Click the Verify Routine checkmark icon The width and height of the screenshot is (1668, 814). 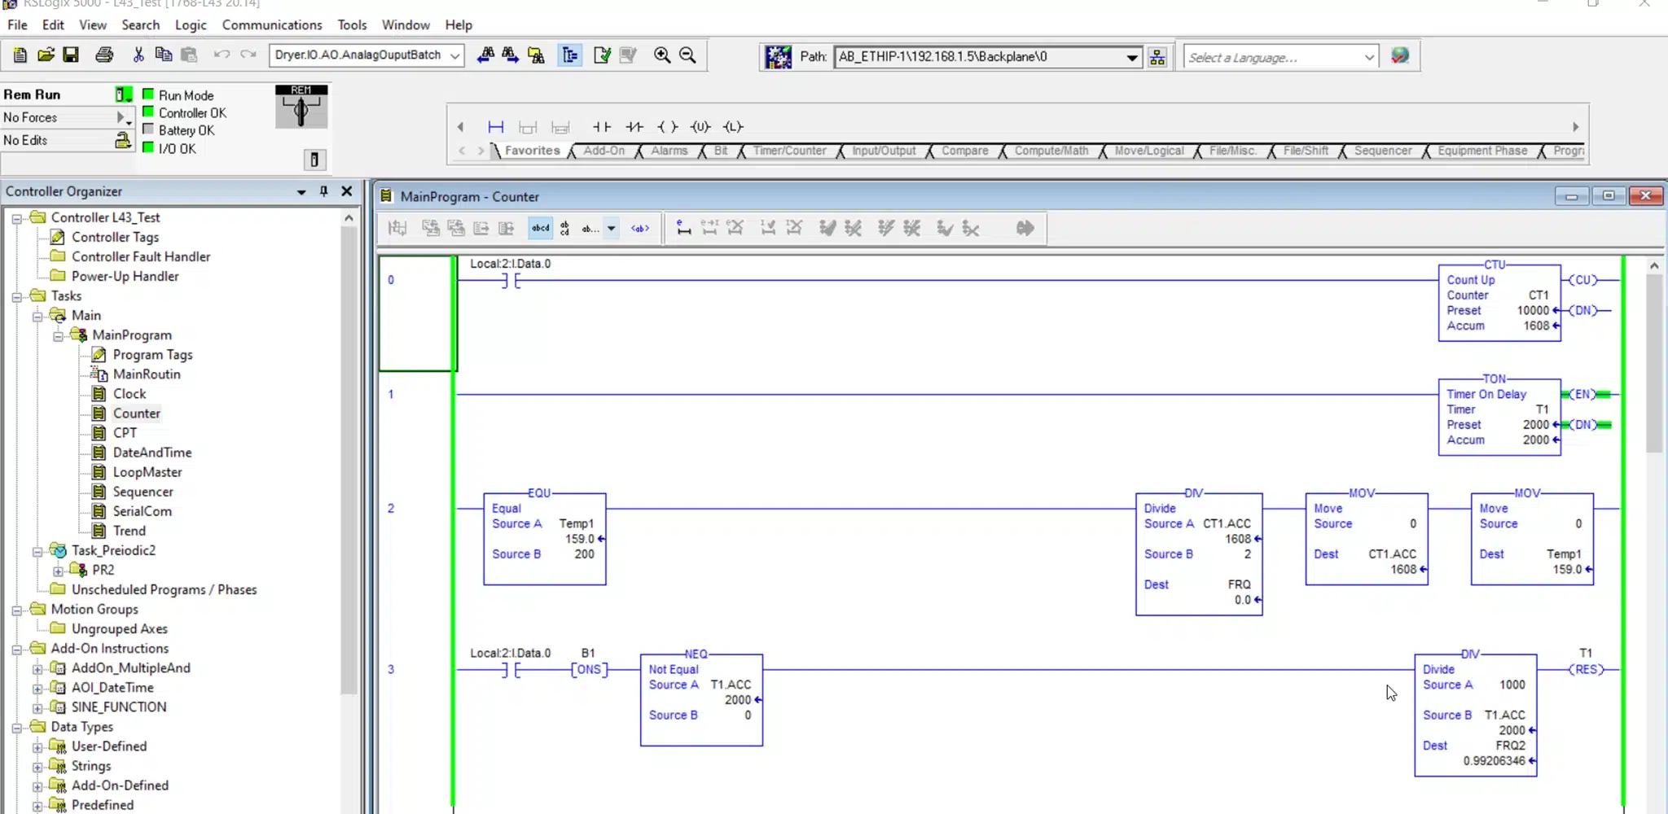602,55
